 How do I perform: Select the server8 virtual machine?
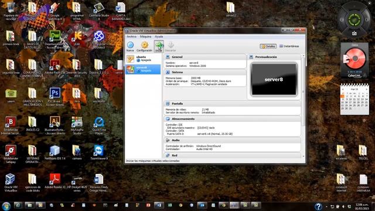pyautogui.click(x=143, y=69)
